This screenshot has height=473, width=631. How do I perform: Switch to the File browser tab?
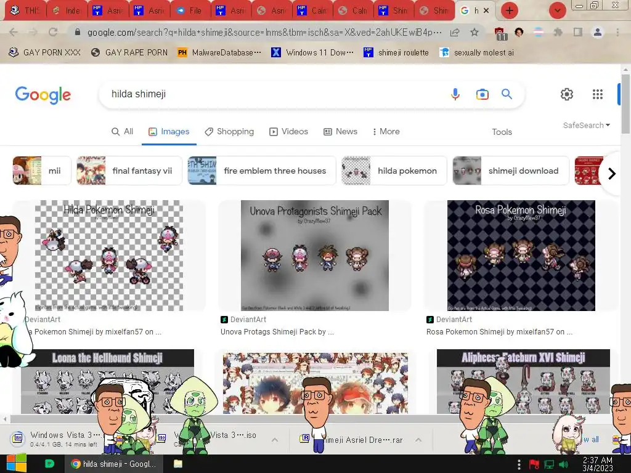click(x=190, y=10)
